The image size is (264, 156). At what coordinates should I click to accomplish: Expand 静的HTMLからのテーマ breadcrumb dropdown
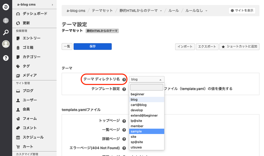point(161,11)
